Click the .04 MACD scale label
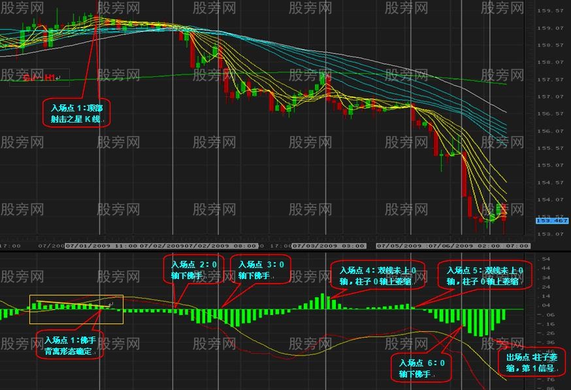This screenshot has height=390, width=571. pos(546,305)
